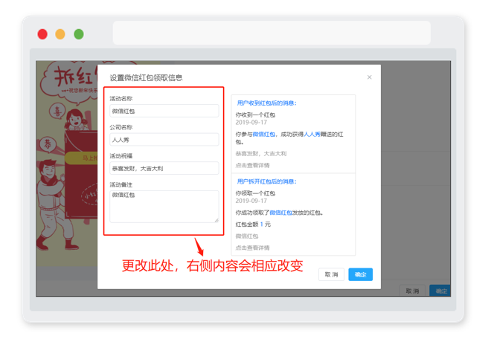Edit the 活动祝福 field 恭喜发财，大吉大利
Image resolution: width=491 pixels, height=342 pixels.
point(164,168)
